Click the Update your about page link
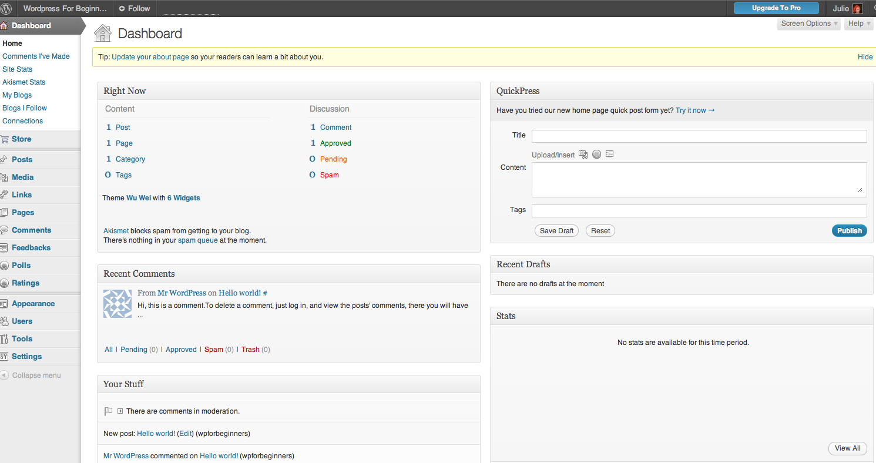The width and height of the screenshot is (876, 463). tap(150, 57)
